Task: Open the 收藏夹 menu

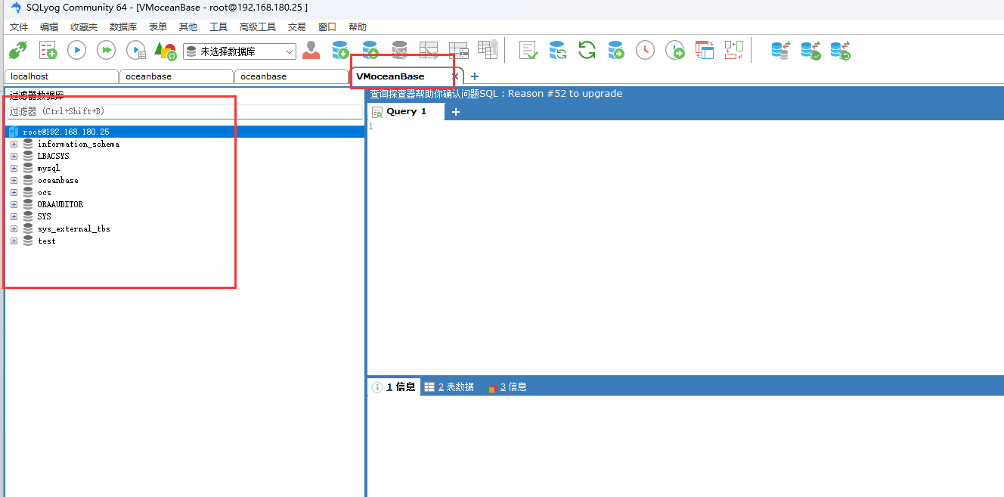Action: (x=84, y=26)
